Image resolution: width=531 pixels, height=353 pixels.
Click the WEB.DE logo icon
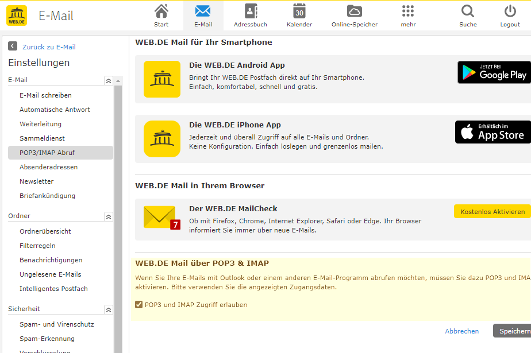(17, 15)
